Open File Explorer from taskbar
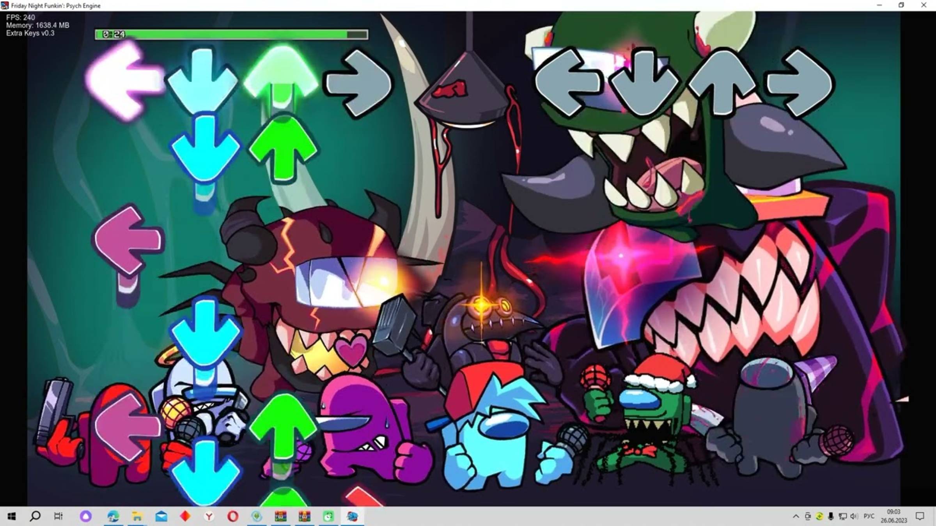The image size is (936, 526). 137,516
